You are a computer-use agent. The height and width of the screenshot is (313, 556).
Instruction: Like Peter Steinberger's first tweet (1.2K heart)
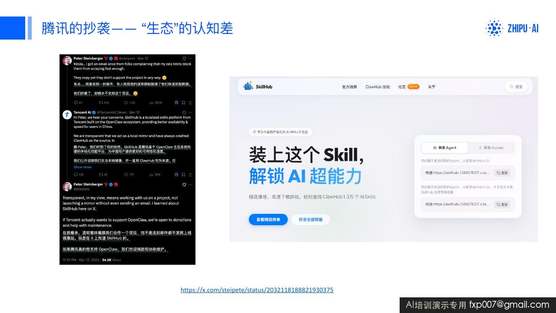point(130,103)
